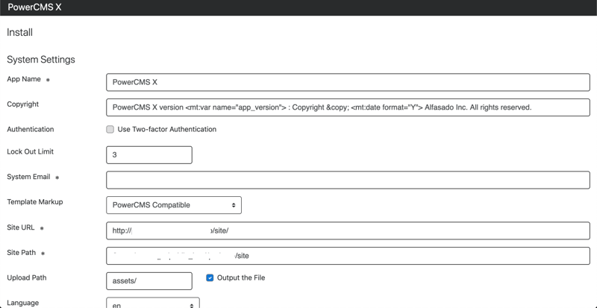The height and width of the screenshot is (308, 597).
Task: Click the Site URL field label
Action: point(21,227)
